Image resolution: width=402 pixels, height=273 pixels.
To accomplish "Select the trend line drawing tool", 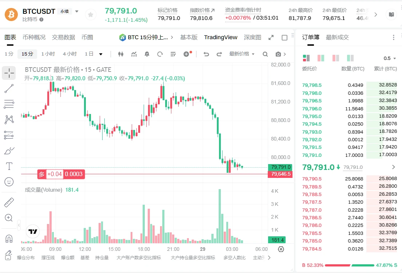I will pos(9,89).
